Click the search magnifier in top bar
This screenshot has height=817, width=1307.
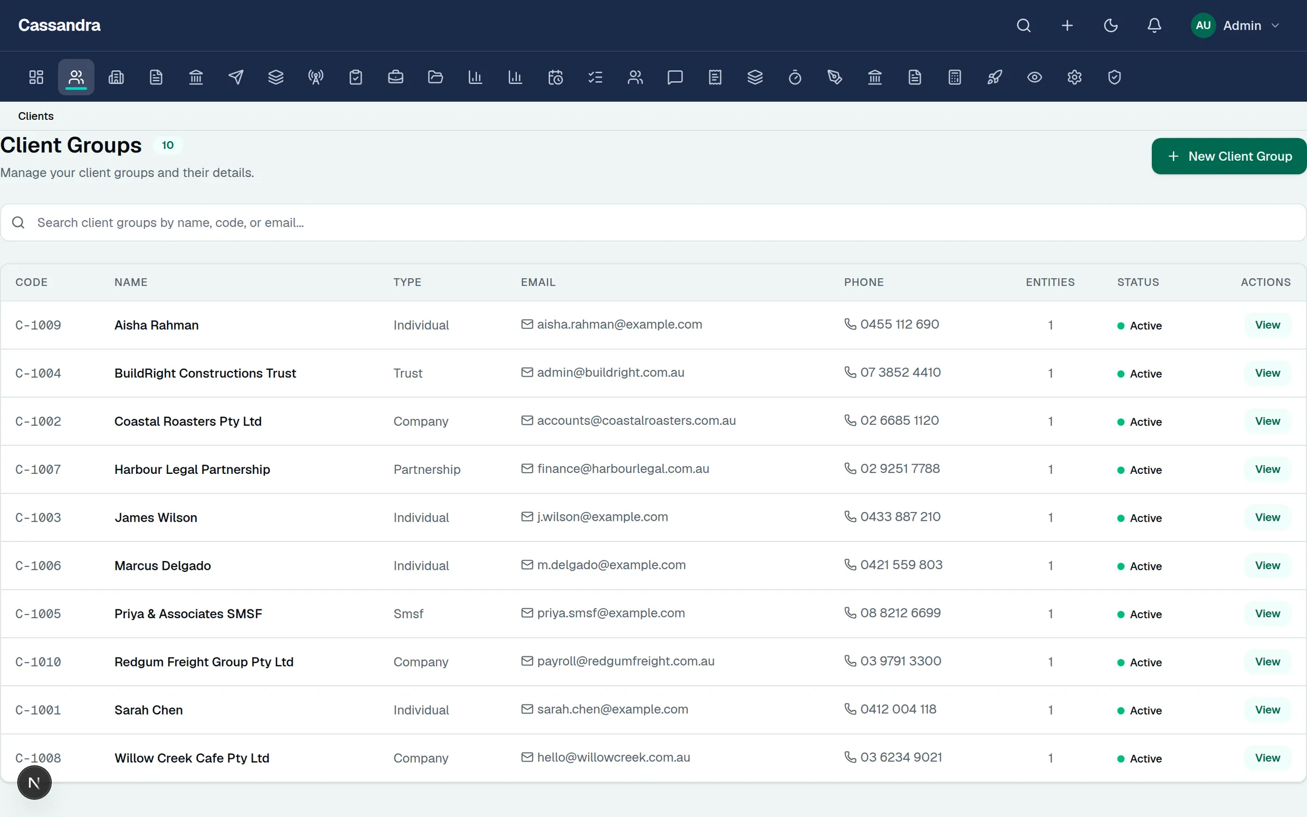pos(1024,26)
